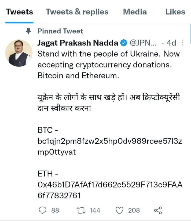Open the reply speech bubble icon
Viewport: 191px width, 221px height.
[42, 211]
